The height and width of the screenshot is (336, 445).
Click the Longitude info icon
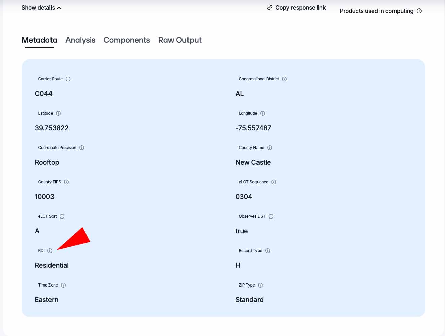263,113
